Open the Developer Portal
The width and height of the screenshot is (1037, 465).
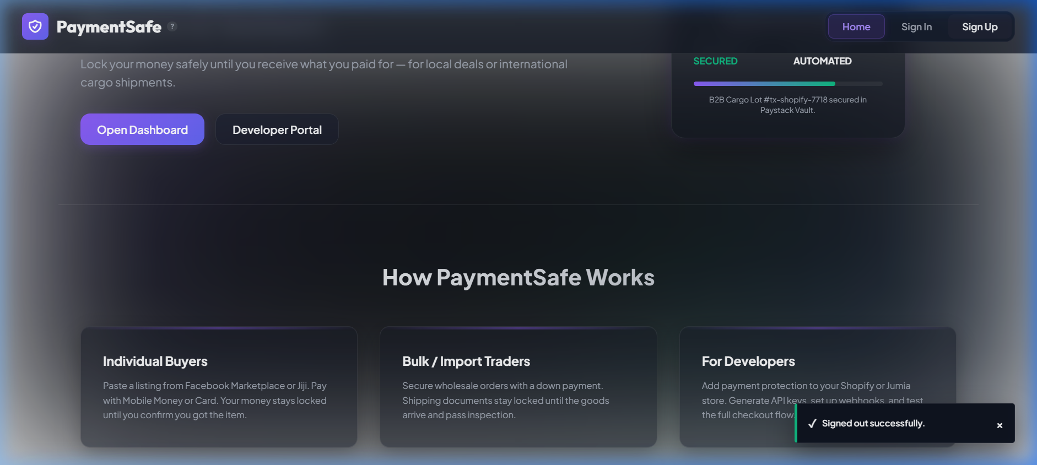277,129
